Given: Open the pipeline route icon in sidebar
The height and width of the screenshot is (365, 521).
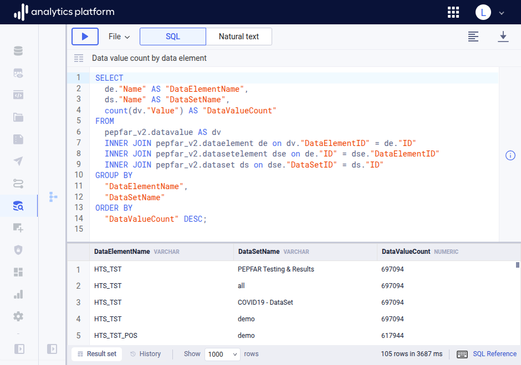Looking at the screenshot, I should (18, 184).
